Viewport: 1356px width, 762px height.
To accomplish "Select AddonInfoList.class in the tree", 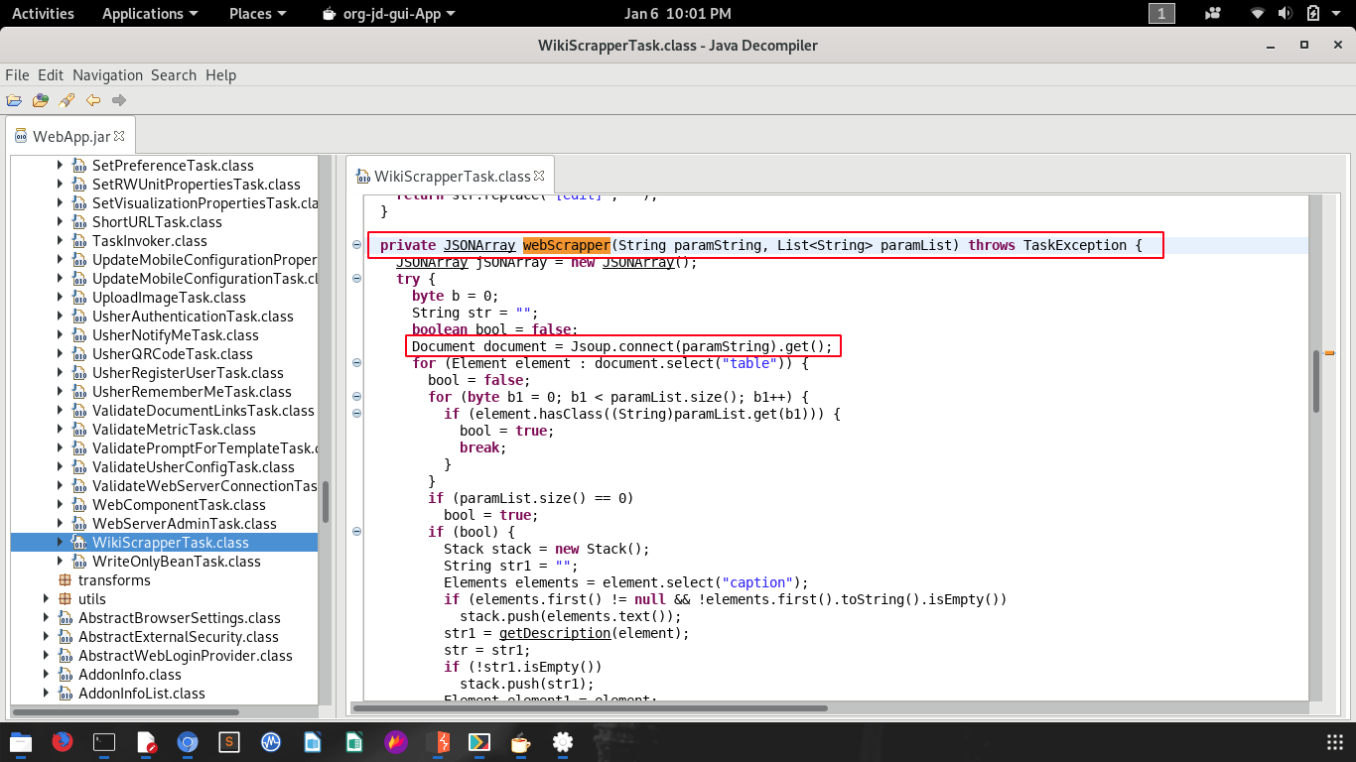I will tap(142, 694).
